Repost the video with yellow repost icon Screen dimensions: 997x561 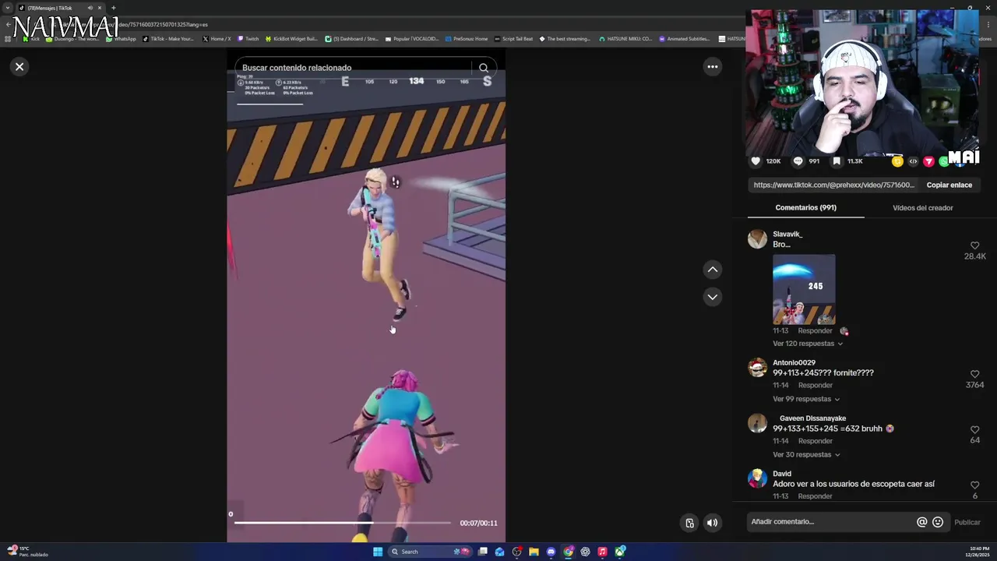pos(897,161)
